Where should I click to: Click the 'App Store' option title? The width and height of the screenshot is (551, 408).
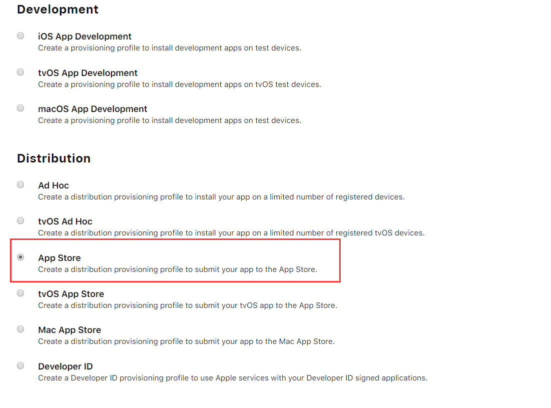click(x=59, y=258)
